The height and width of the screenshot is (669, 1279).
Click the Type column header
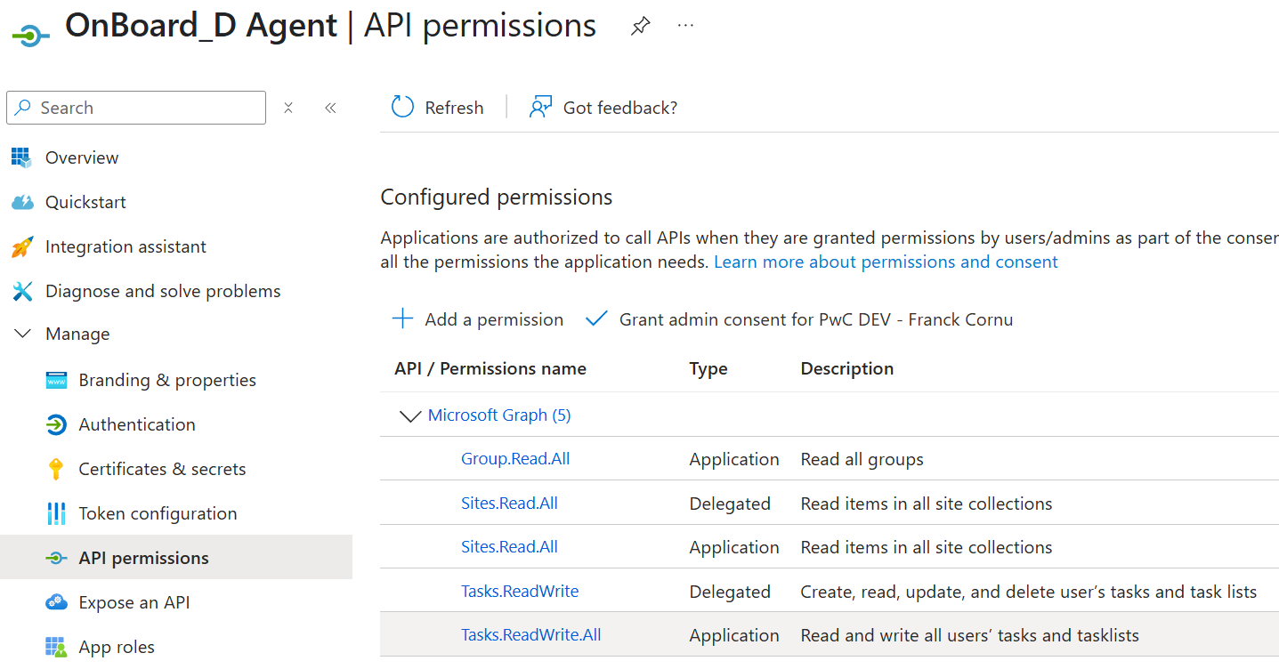pyautogui.click(x=708, y=368)
